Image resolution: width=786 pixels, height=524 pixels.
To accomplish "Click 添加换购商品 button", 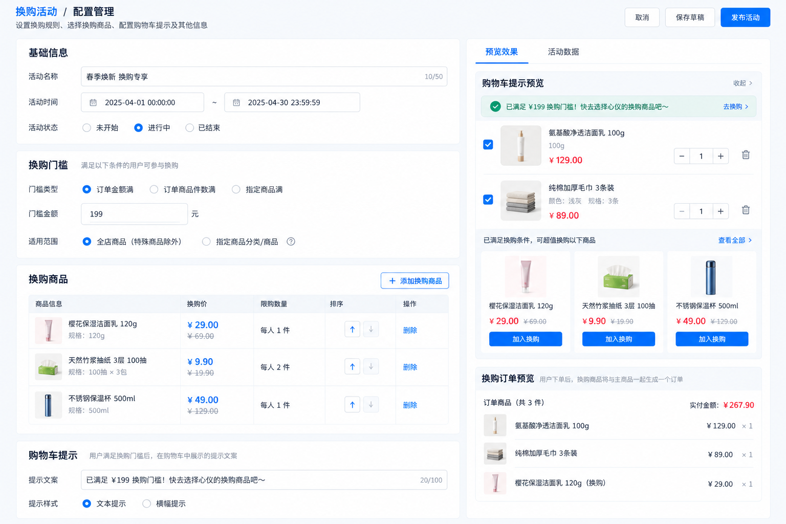I will (415, 280).
